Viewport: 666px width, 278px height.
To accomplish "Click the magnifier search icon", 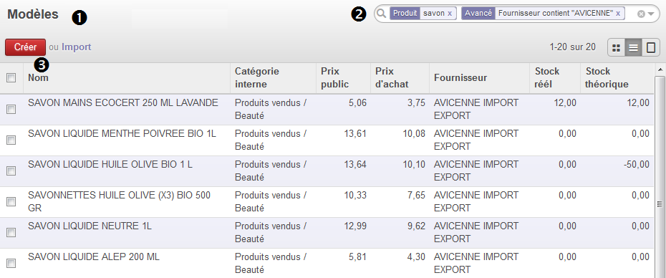I will [x=382, y=14].
